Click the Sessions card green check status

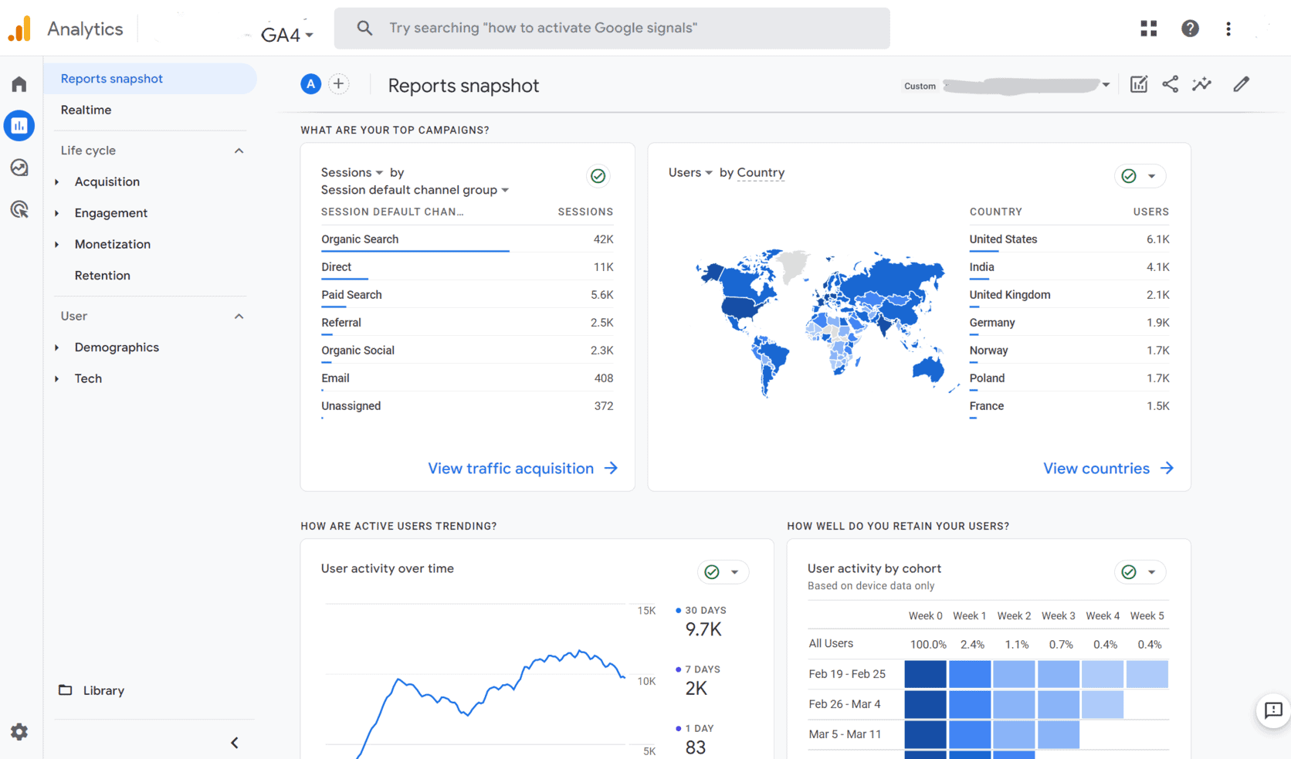tap(598, 176)
